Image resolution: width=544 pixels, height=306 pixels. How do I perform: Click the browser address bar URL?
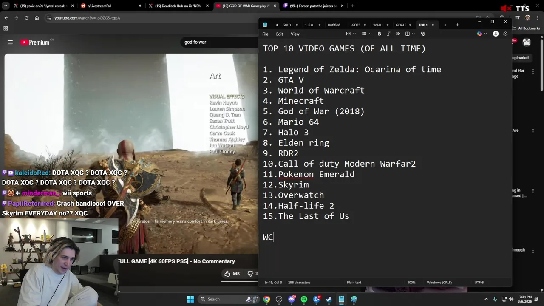[x=87, y=18]
